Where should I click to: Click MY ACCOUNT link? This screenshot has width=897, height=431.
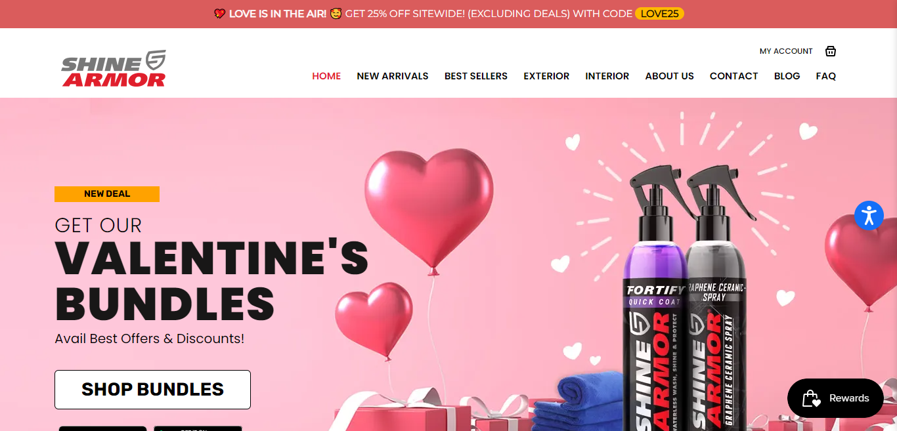click(786, 51)
